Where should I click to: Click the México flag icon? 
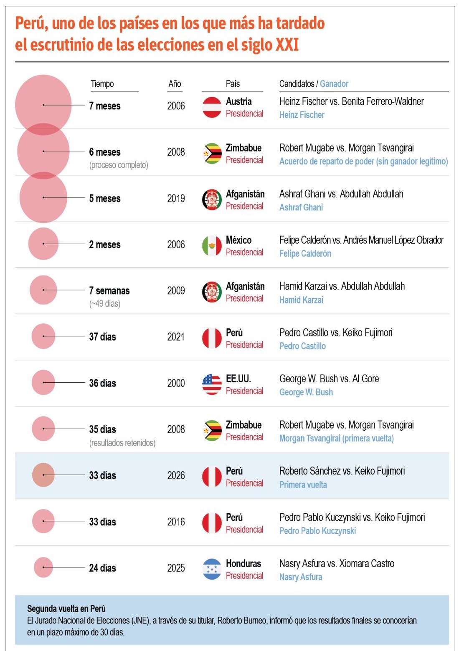pos(212,246)
